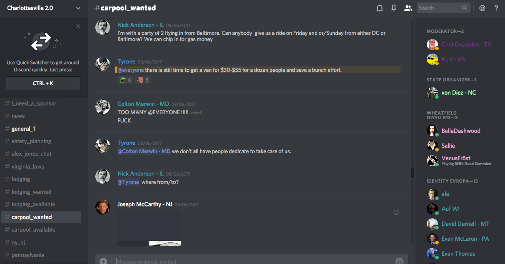Click the chat scrollbar thumb
This screenshot has width=505, height=264.
pyautogui.click(x=413, y=173)
